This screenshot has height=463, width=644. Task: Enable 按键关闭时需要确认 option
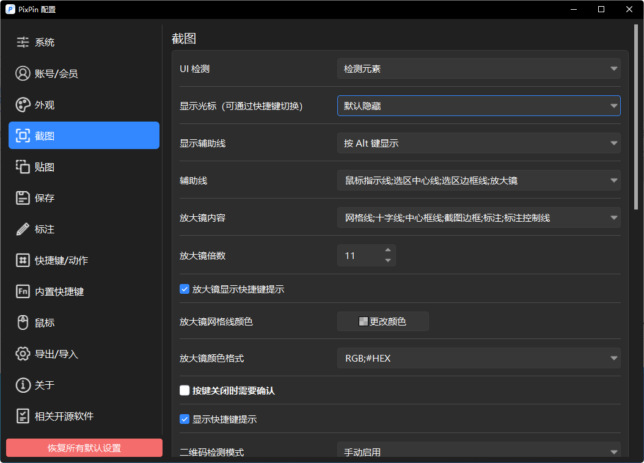pyautogui.click(x=184, y=390)
